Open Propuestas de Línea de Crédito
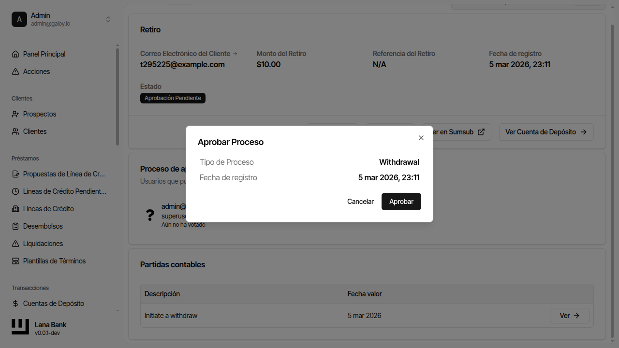The height and width of the screenshot is (348, 619). coord(64,174)
